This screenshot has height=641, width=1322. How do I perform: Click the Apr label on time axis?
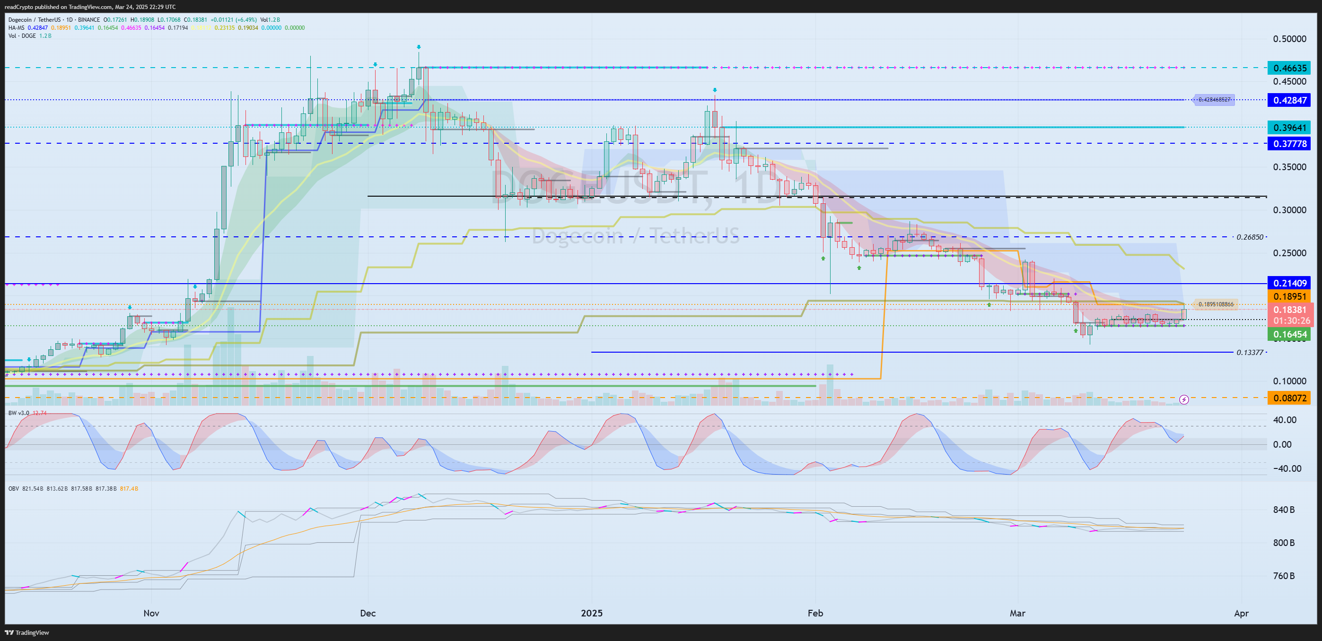tap(1241, 613)
